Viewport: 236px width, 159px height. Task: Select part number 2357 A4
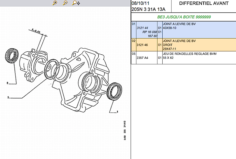tap(142, 58)
